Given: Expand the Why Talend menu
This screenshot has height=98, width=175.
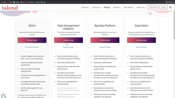Looking at the screenshot, I should 129,7.
